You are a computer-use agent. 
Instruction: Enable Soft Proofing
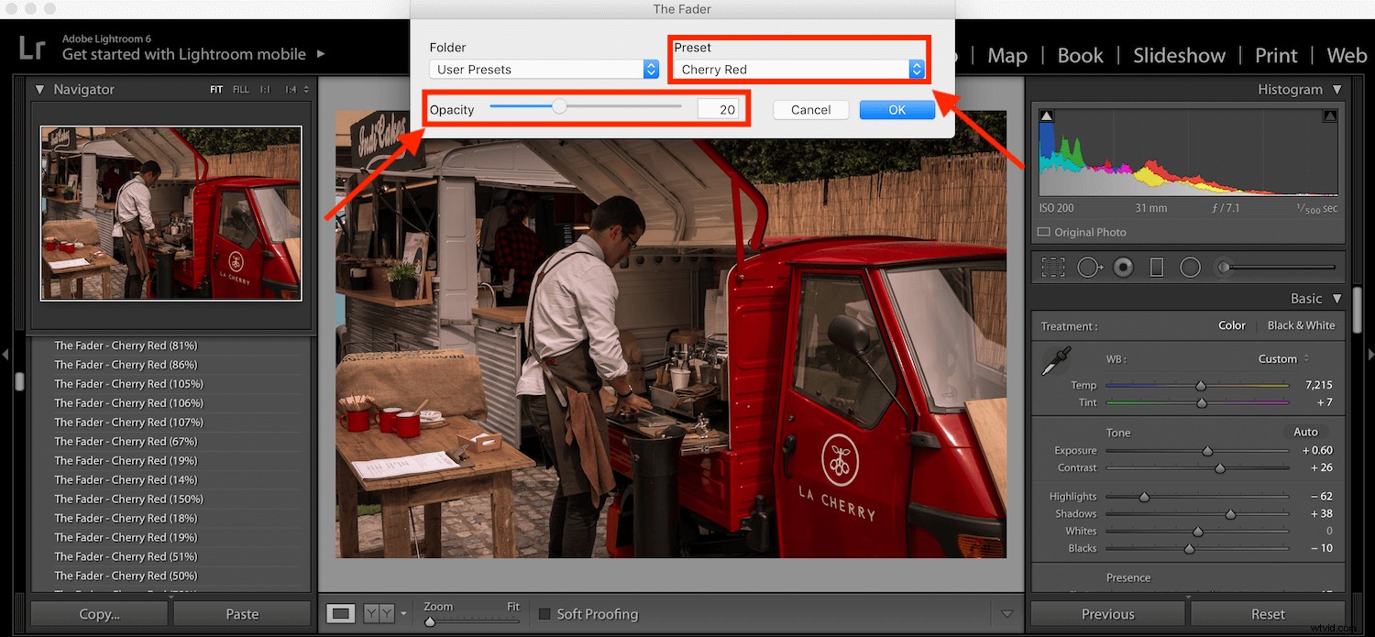coord(544,614)
